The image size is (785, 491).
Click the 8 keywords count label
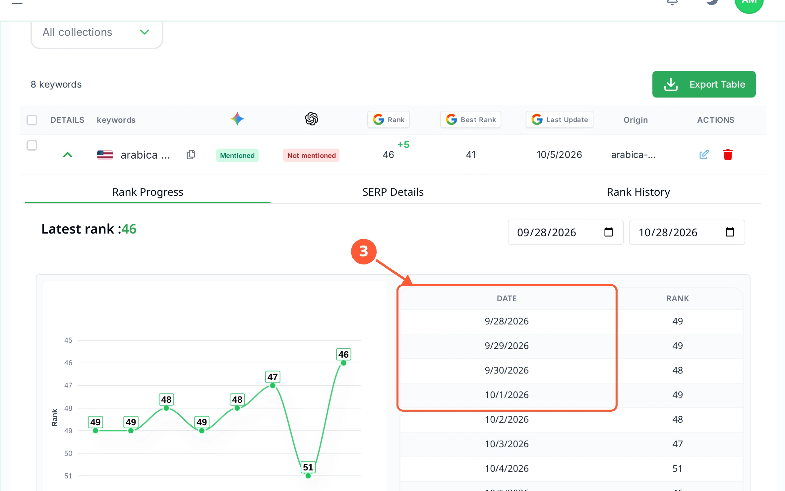pos(56,84)
